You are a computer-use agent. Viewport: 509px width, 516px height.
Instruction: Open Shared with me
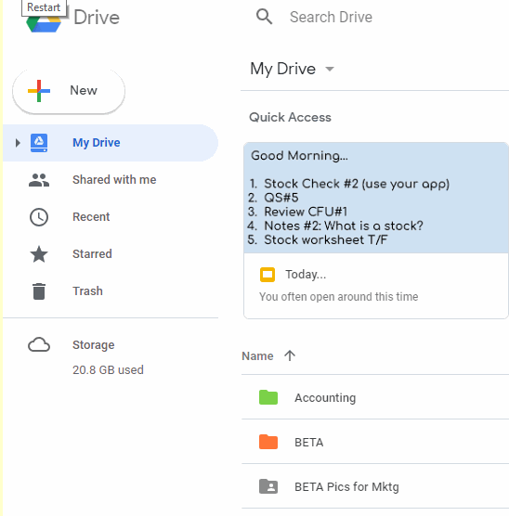pyautogui.click(x=114, y=180)
